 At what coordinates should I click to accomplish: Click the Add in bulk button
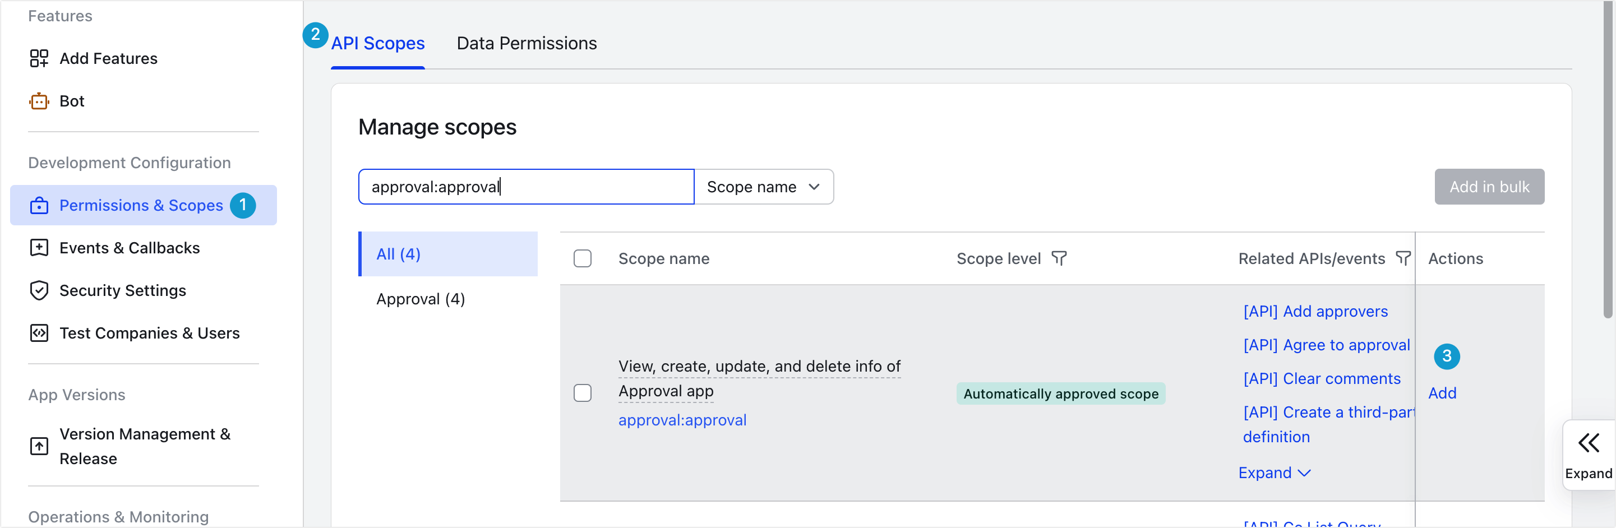pyautogui.click(x=1489, y=187)
